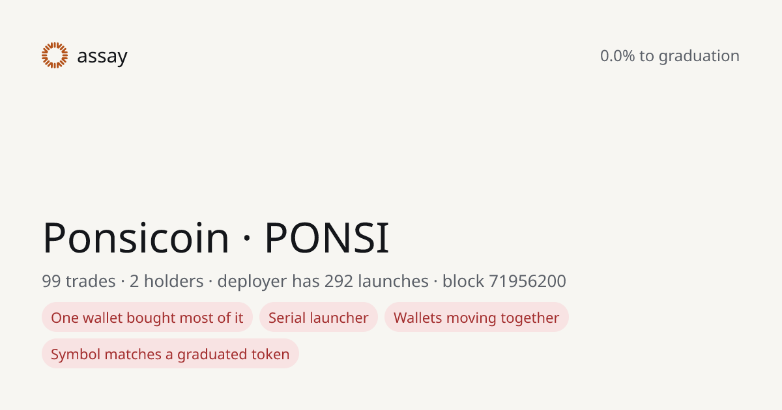
Task: Click the Ponsicoin · PONSI title
Action: click(216, 238)
